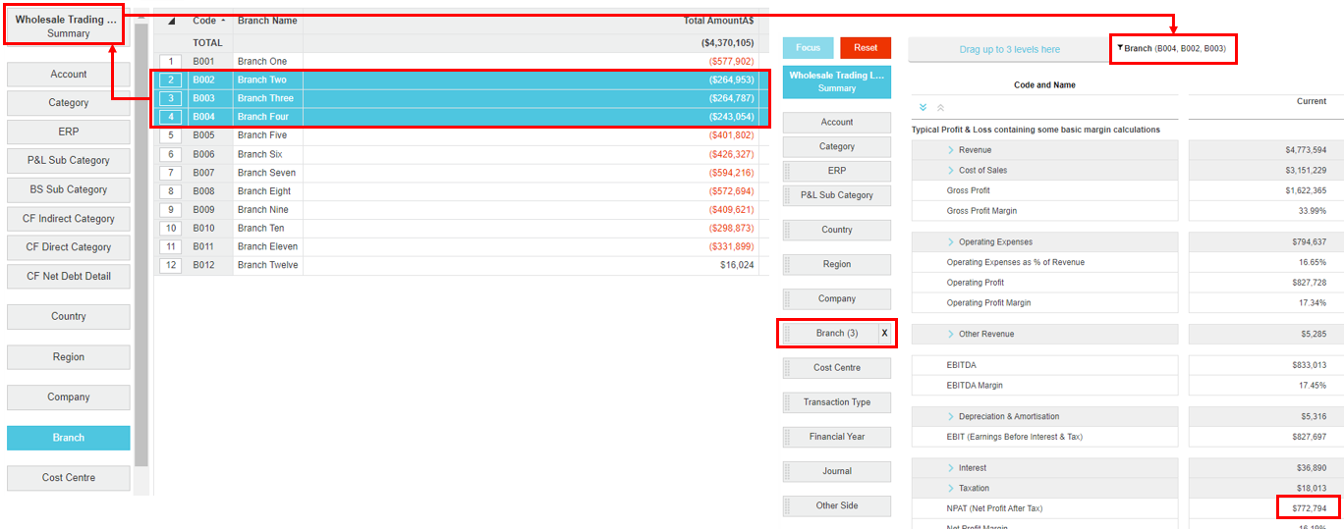The image size is (1344, 529).
Task: Click the drag handle beside Cost Centre
Action: pos(787,368)
